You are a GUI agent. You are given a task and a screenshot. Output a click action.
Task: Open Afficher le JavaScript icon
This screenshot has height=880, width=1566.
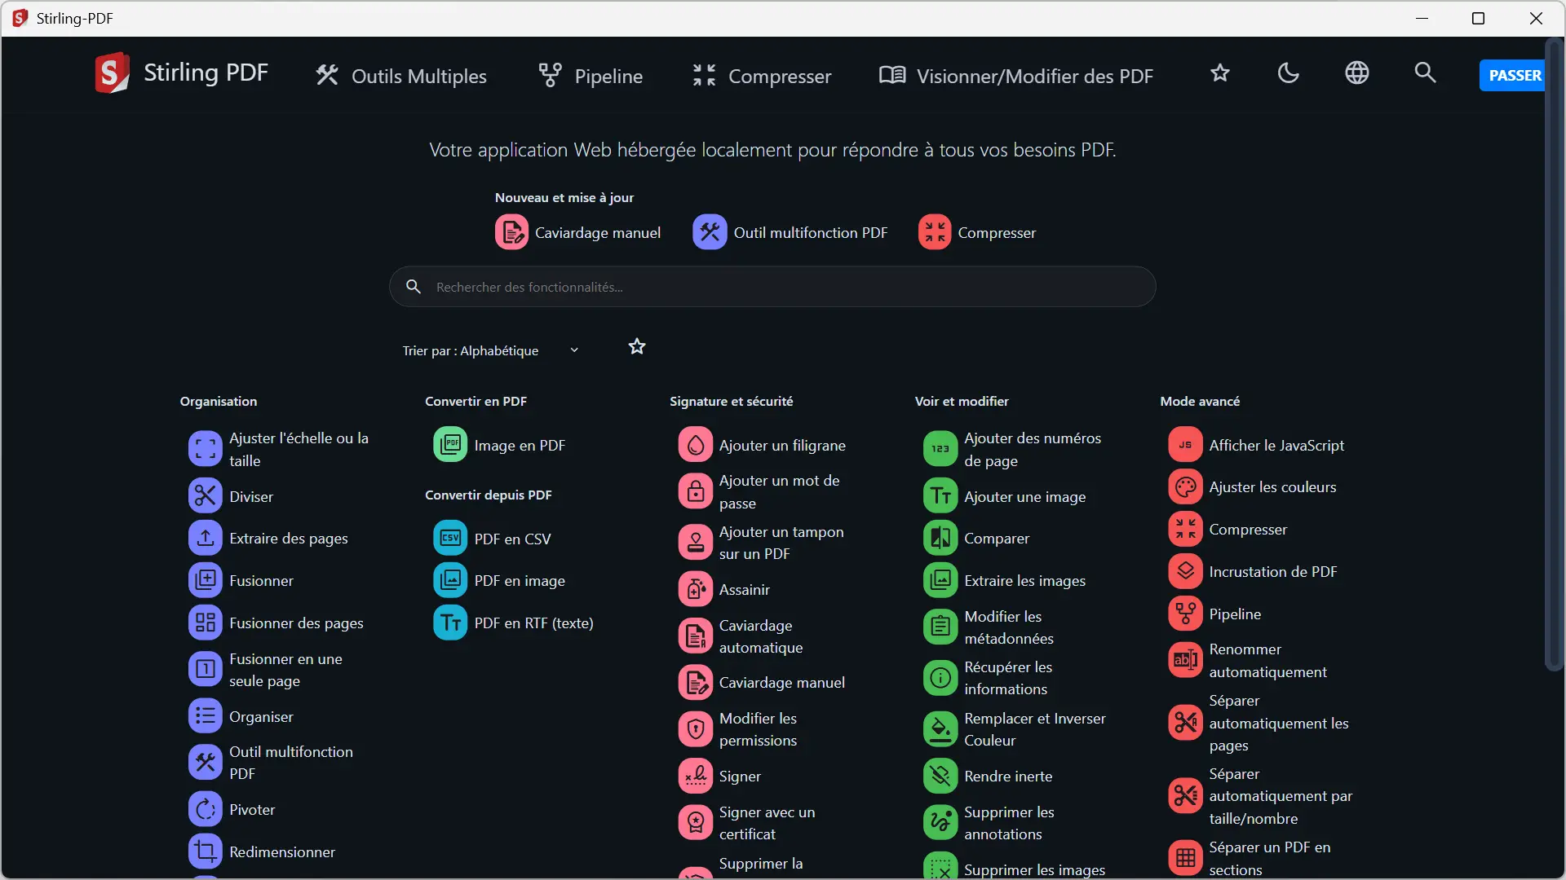(1185, 445)
